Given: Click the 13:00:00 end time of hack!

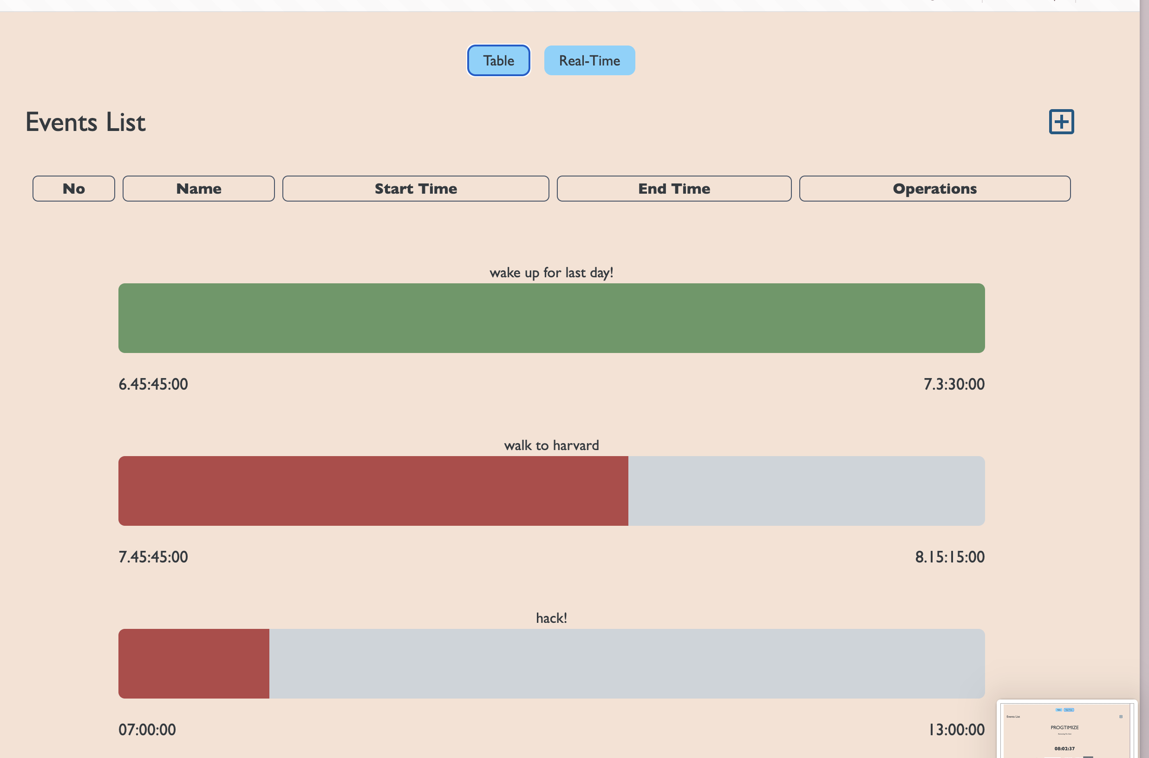Looking at the screenshot, I should (956, 729).
